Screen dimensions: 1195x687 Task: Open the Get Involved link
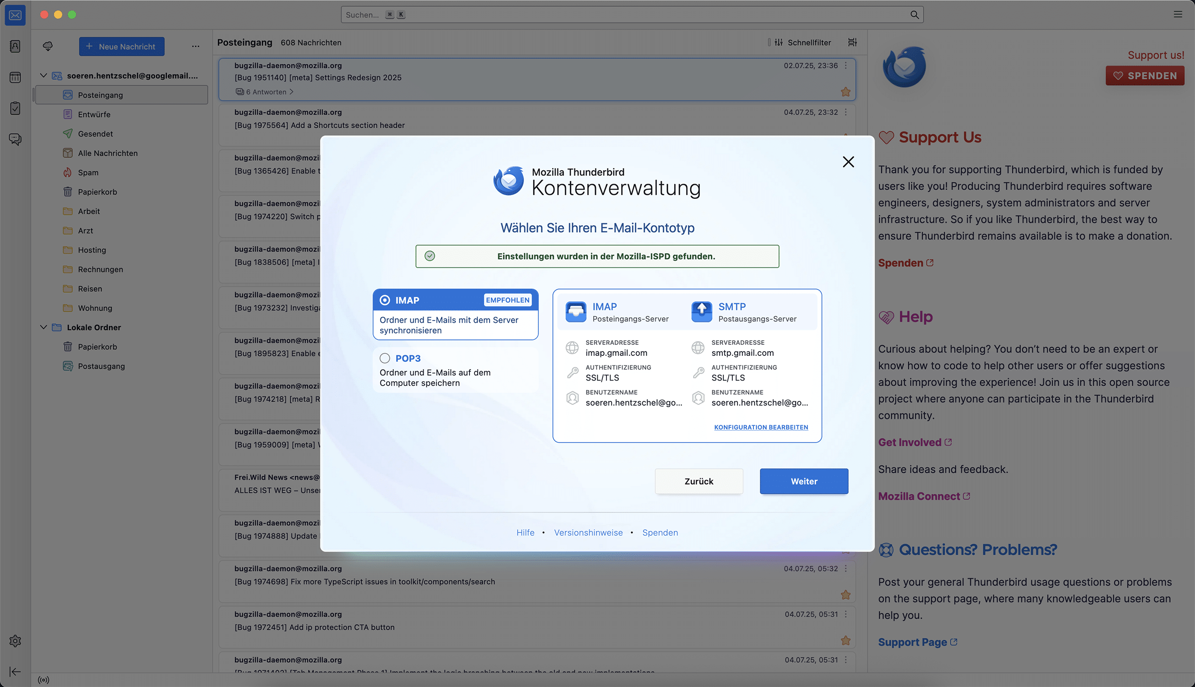tap(915, 442)
